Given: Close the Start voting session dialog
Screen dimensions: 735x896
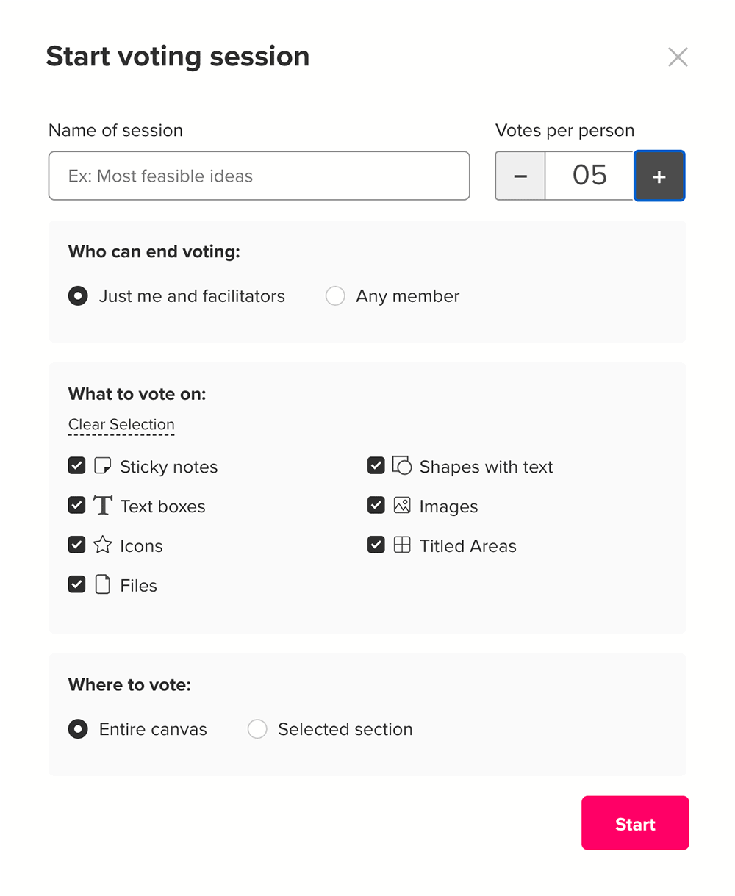Looking at the screenshot, I should click(x=678, y=57).
